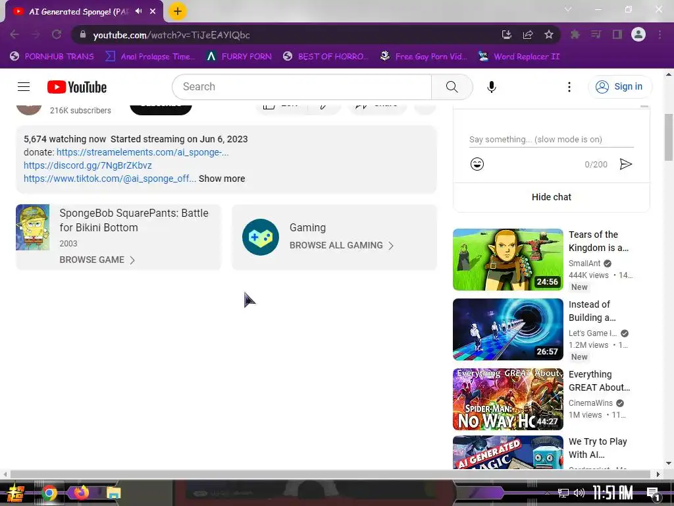This screenshot has height=506, width=674.
Task: Browse game SpongeBob Battle for Bikini Bottom
Action: [x=97, y=260]
